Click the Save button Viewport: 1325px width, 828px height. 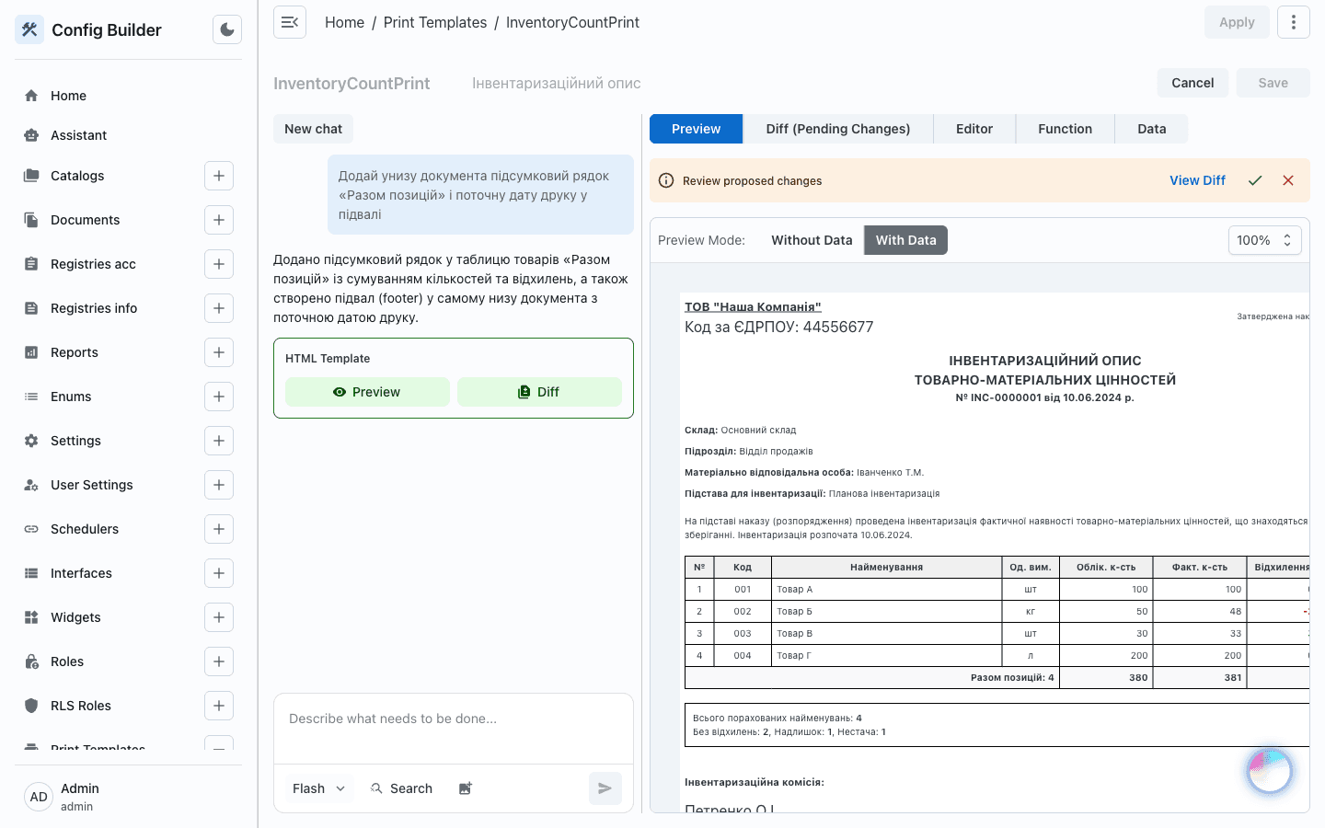pyautogui.click(x=1273, y=83)
